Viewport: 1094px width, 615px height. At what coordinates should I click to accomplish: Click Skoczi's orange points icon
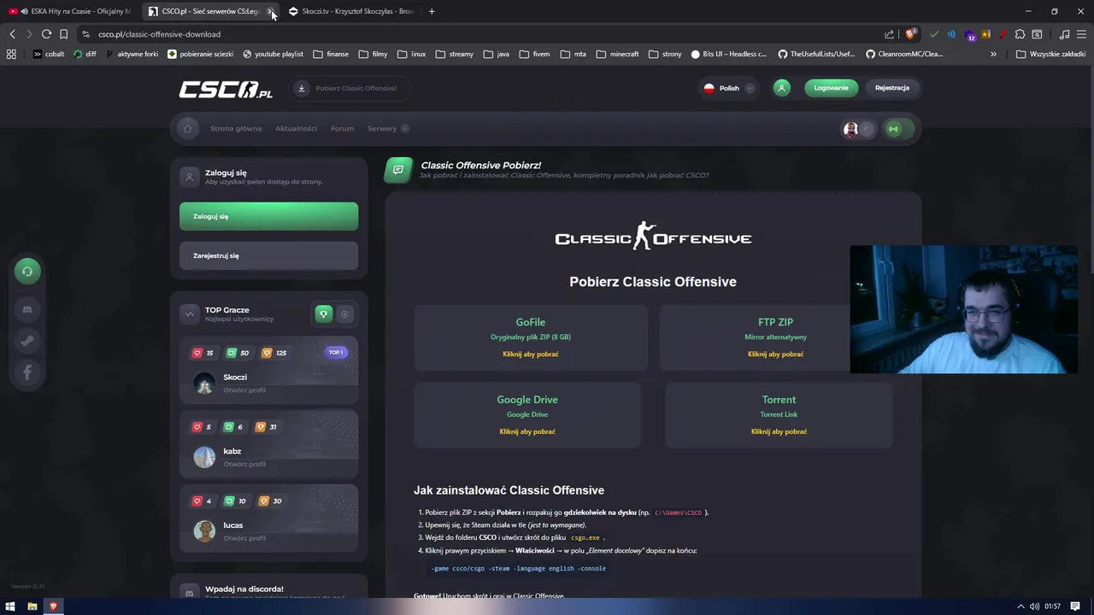[266, 353]
